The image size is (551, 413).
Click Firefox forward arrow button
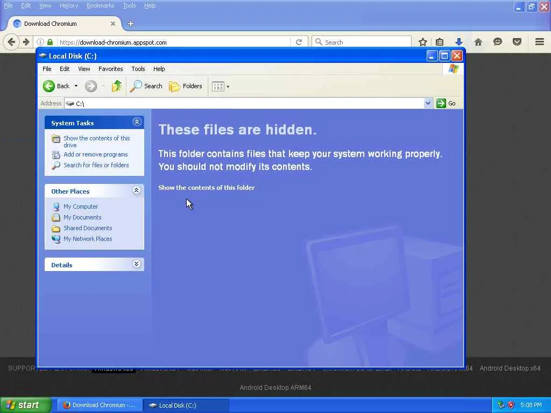(26, 42)
